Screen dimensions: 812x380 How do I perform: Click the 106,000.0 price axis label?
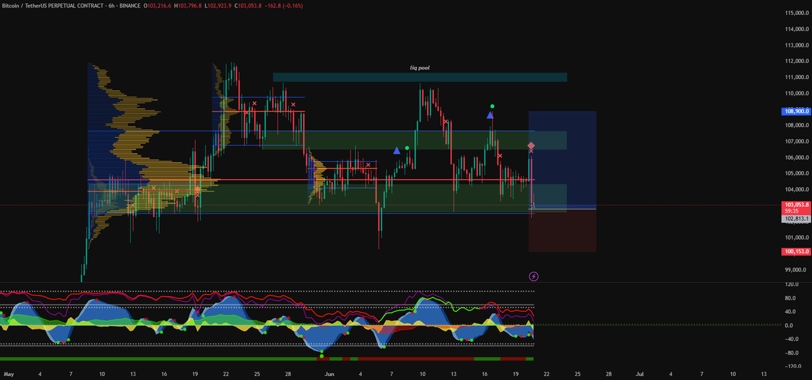point(797,158)
